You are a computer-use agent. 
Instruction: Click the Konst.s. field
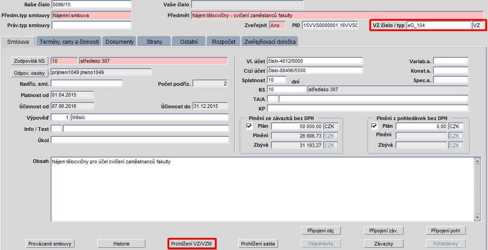[451, 70]
